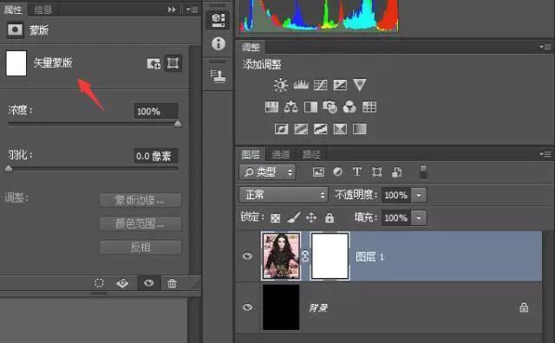Switch to the 路径 tab
The height and width of the screenshot is (343, 555).
click(311, 154)
